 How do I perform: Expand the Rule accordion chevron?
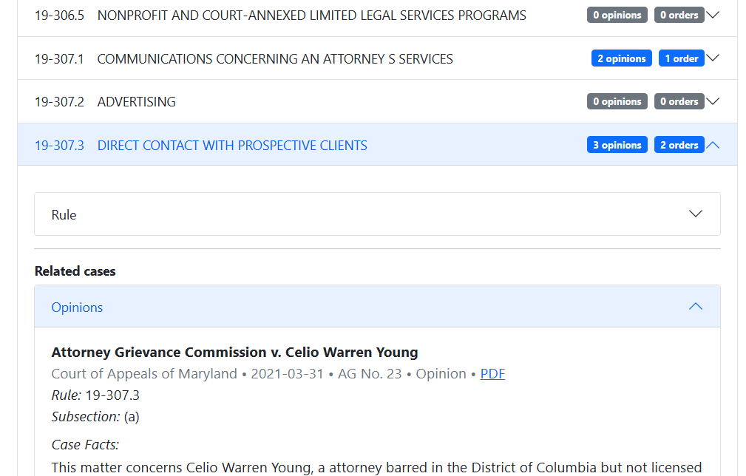pos(695,214)
